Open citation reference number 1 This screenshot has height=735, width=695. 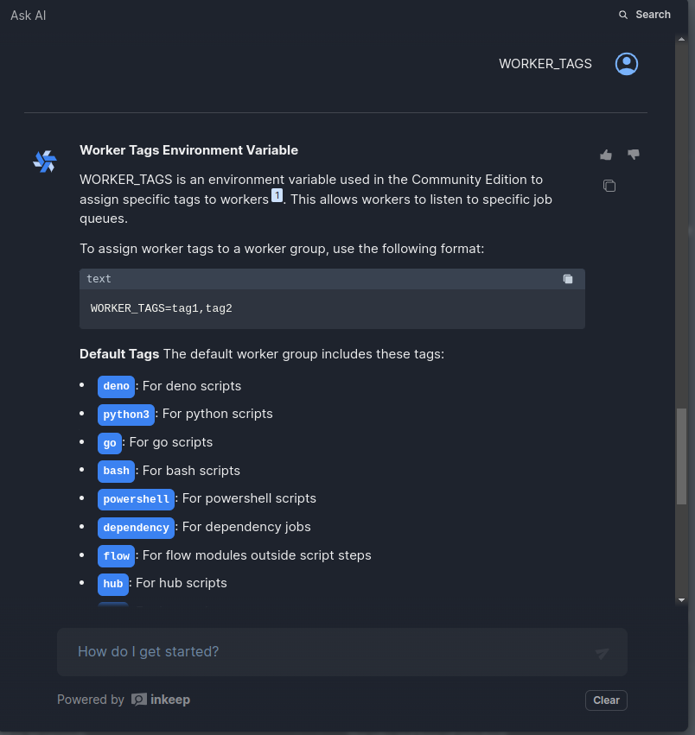tap(277, 195)
